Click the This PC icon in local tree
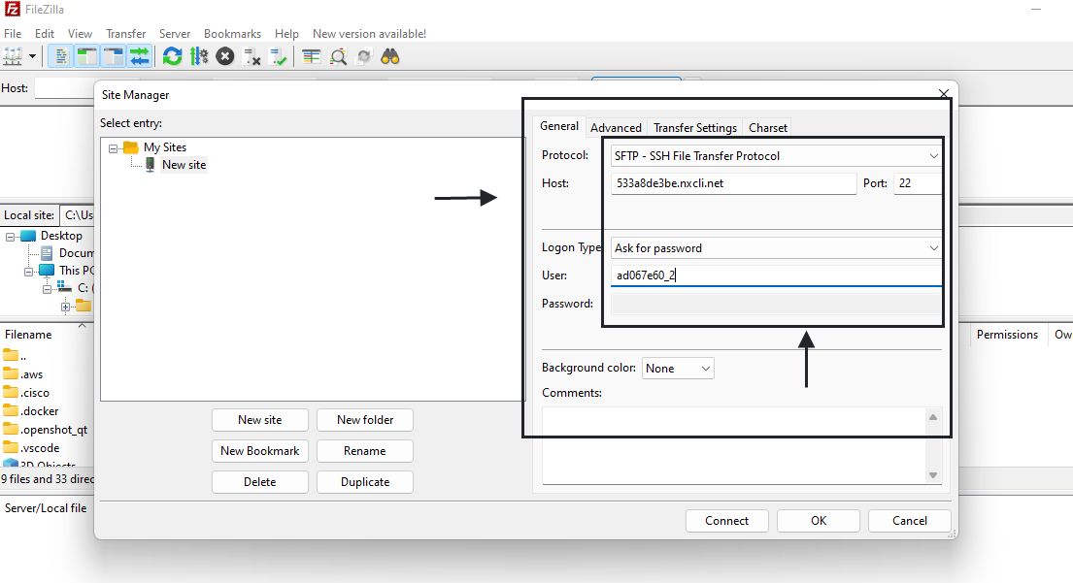1073x583 pixels. (47, 270)
